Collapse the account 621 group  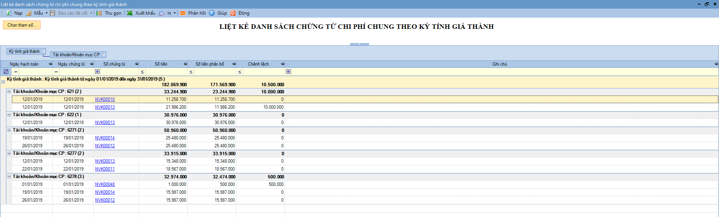click(9, 91)
